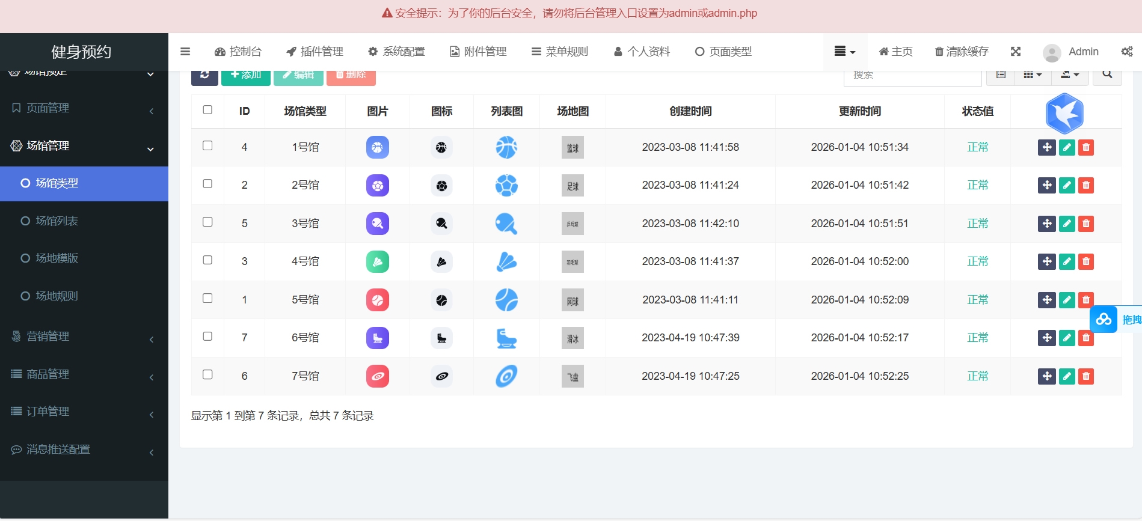Open the 场馆列表 sidebar item

pos(57,221)
